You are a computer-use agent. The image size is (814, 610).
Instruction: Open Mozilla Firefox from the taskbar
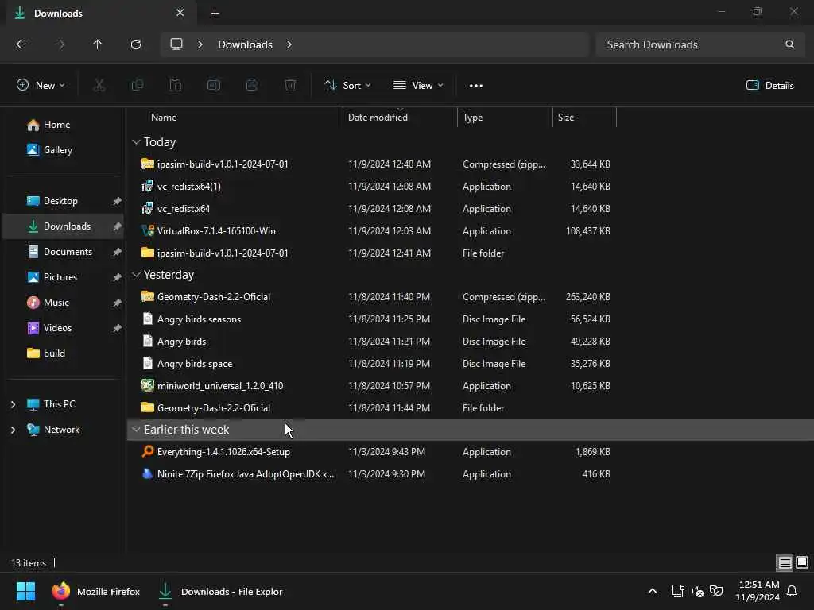96,591
